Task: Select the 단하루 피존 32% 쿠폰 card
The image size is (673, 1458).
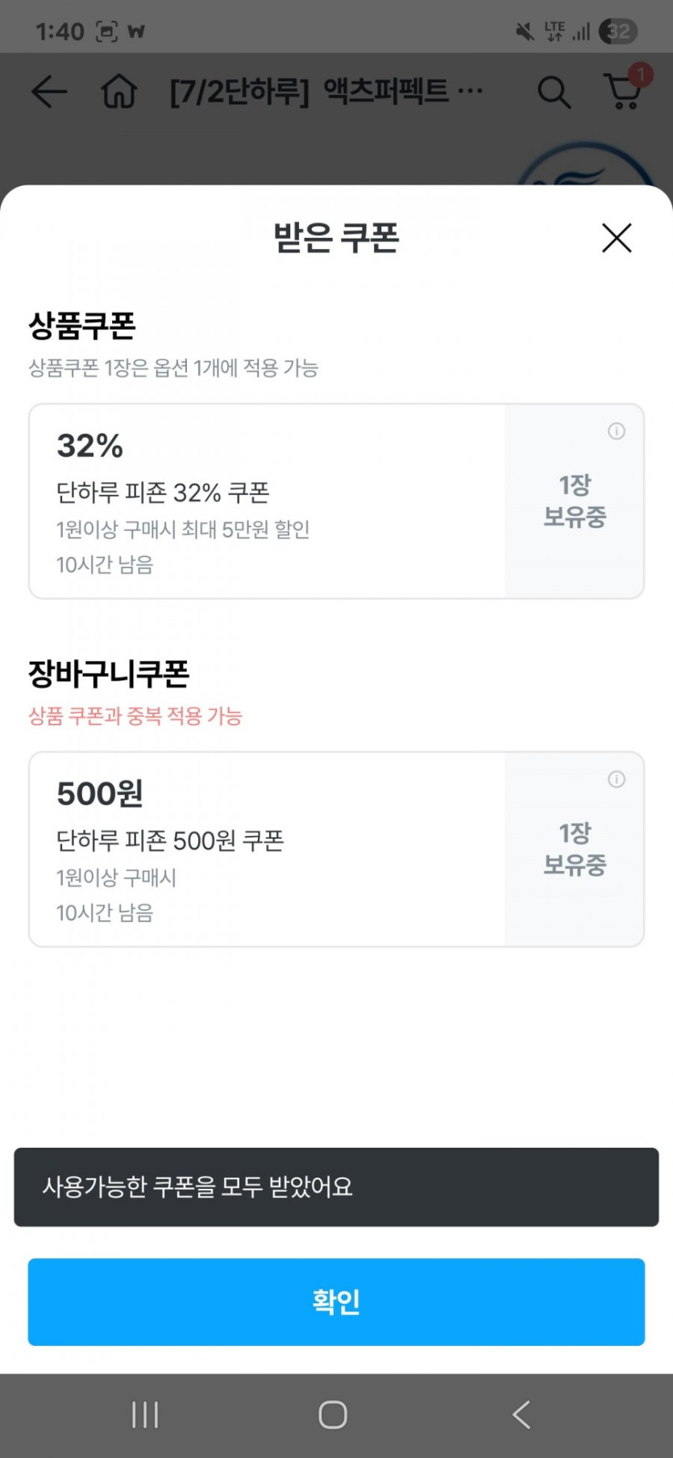Action: pyautogui.click(x=266, y=501)
